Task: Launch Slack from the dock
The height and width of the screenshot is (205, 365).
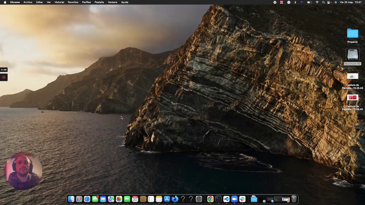Action: tap(242, 199)
